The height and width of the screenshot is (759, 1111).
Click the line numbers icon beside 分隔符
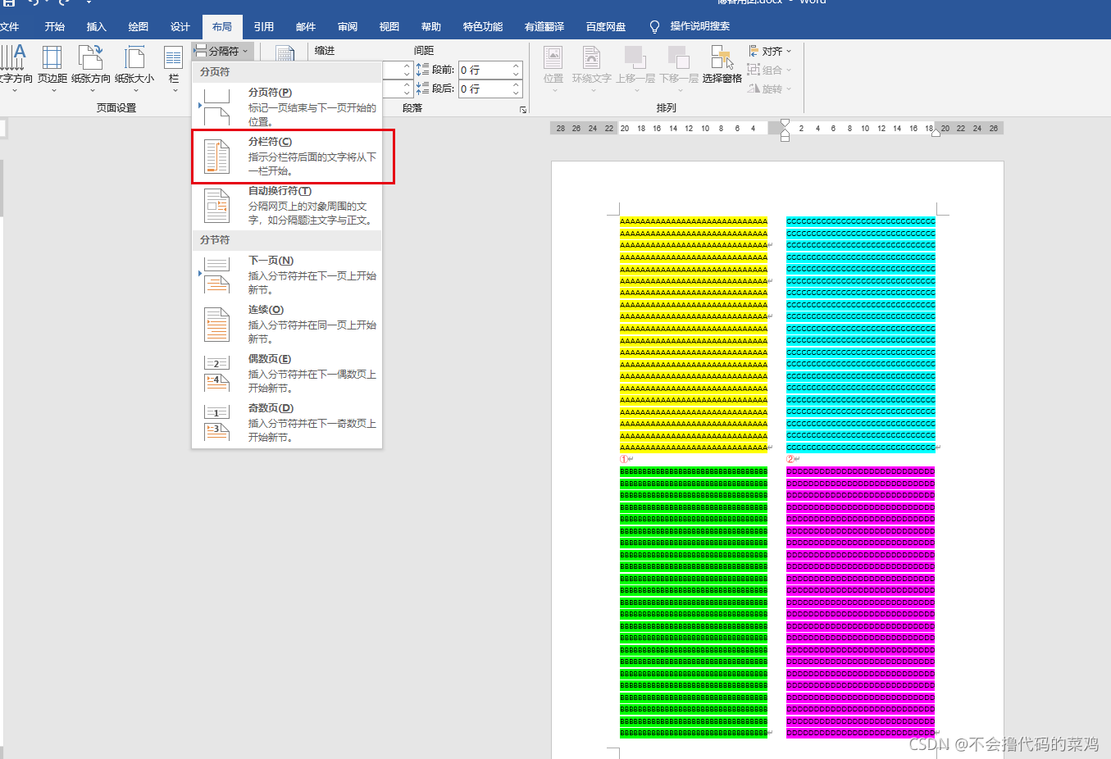[x=285, y=53]
